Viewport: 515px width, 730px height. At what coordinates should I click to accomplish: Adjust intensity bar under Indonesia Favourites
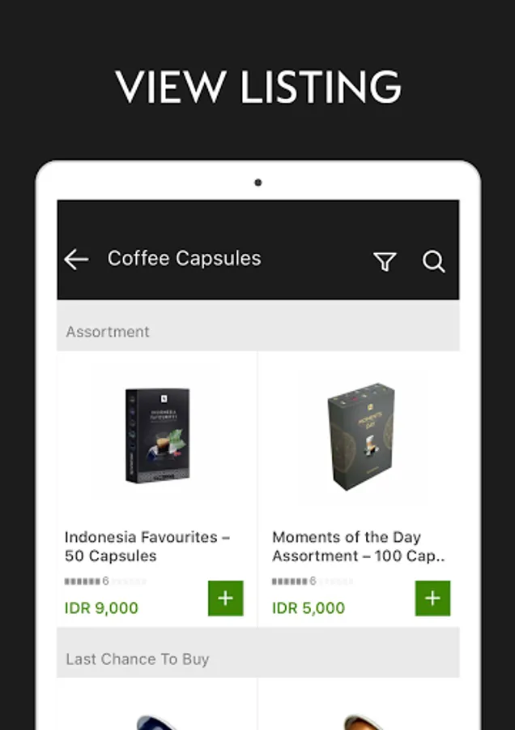pyautogui.click(x=105, y=581)
